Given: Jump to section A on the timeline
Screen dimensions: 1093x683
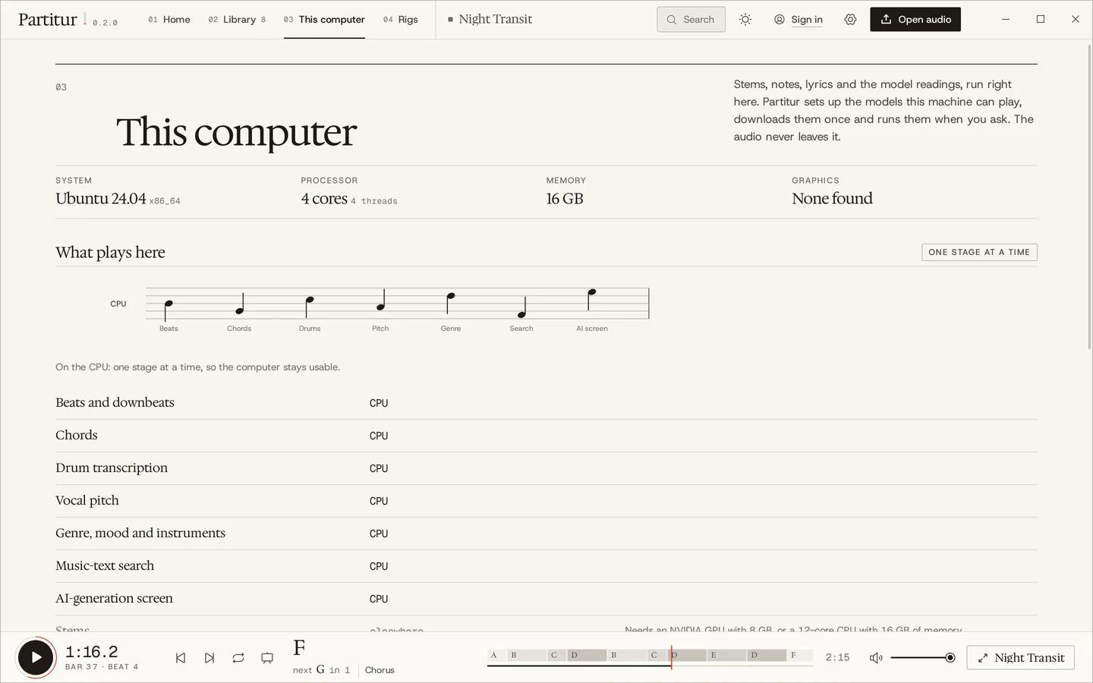Looking at the screenshot, I should point(497,655).
